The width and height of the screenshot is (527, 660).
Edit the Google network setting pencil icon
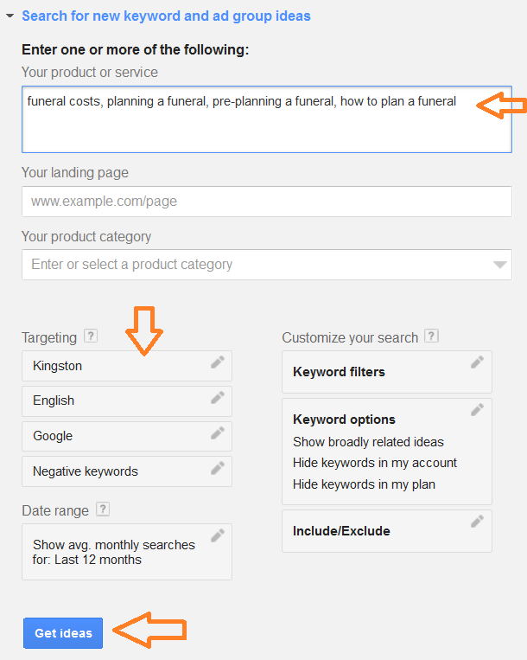[217, 433]
